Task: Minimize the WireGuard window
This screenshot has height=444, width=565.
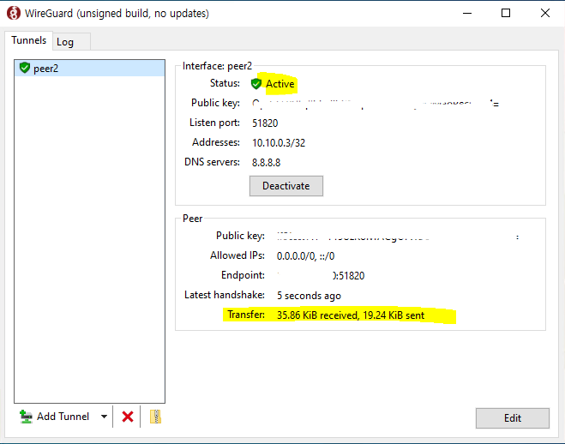Action: coord(467,14)
